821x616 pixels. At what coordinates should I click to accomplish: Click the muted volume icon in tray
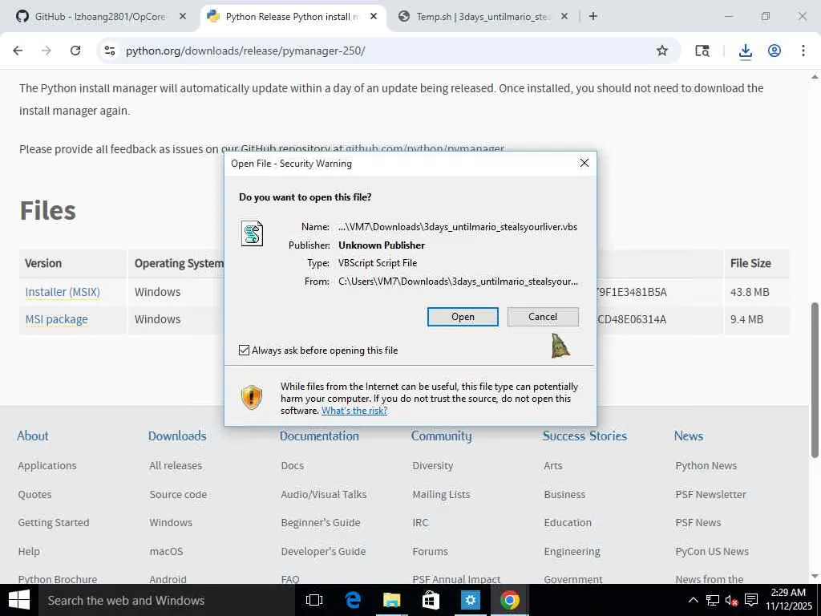(731, 600)
